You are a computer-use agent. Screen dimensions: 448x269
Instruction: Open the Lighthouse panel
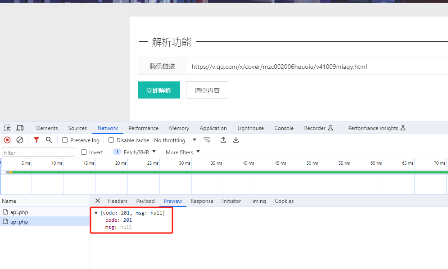251,128
